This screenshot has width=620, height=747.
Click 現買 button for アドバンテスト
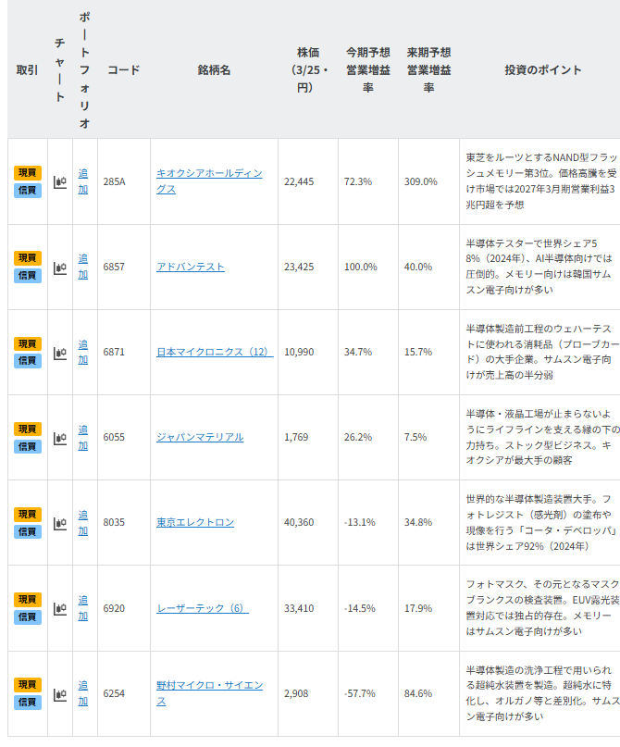click(x=28, y=257)
